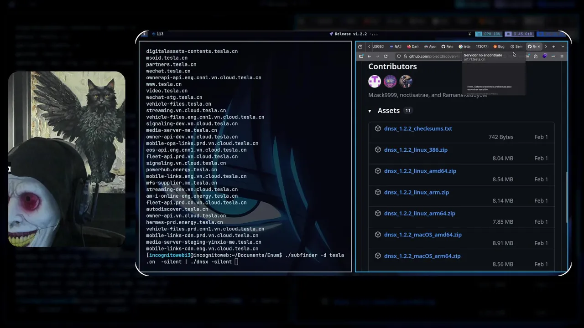Switch to the USGEO browser tab
This screenshot has width=584, height=328.
[378, 46]
